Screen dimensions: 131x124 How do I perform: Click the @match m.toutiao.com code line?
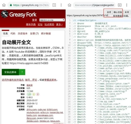click(x=97, y=104)
